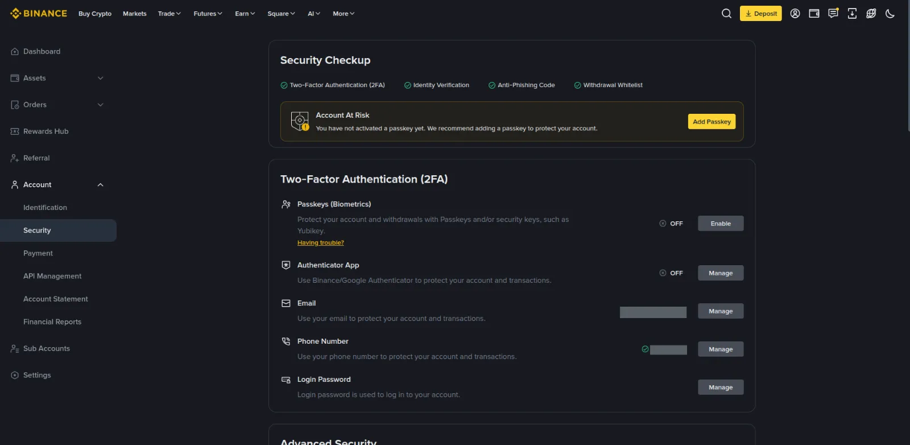Collapse the Account sidebar section
Image resolution: width=910 pixels, height=445 pixels.
(x=100, y=184)
